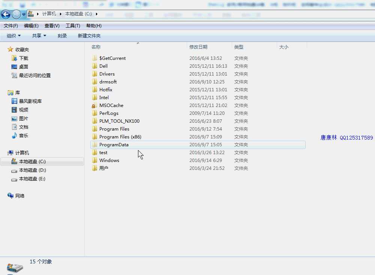375x275 pixels.
Task: Select the 库 libraries icon in sidebar
Action: pos(10,93)
